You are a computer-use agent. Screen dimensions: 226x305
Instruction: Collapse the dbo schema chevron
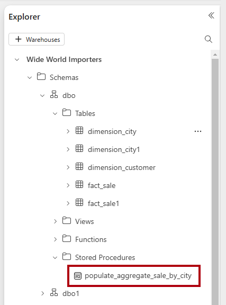click(x=42, y=95)
